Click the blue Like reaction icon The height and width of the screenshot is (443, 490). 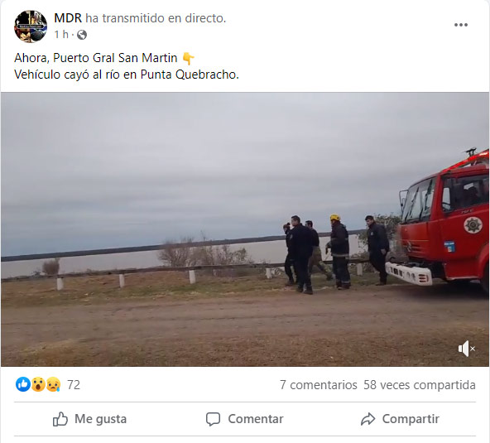[x=23, y=384]
